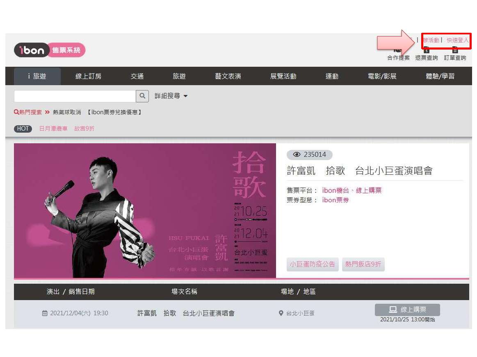477x357 pixels.
Task: Select the i 旅遊 navigation tab
Action: click(x=37, y=76)
